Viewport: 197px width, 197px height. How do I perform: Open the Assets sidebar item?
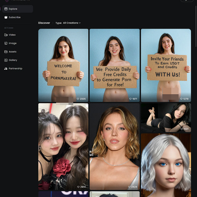(x=18, y=52)
